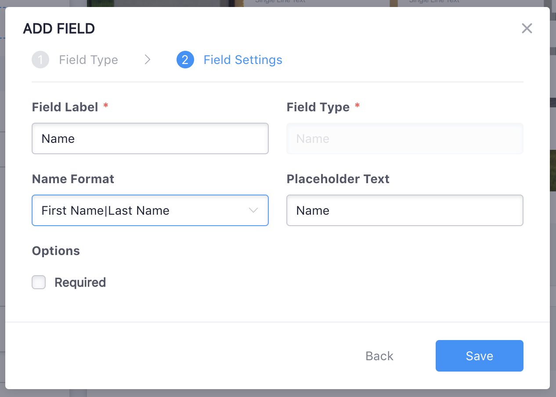Viewport: 556px width, 397px height.
Task: Click the blue step 2 circle
Action: click(185, 60)
